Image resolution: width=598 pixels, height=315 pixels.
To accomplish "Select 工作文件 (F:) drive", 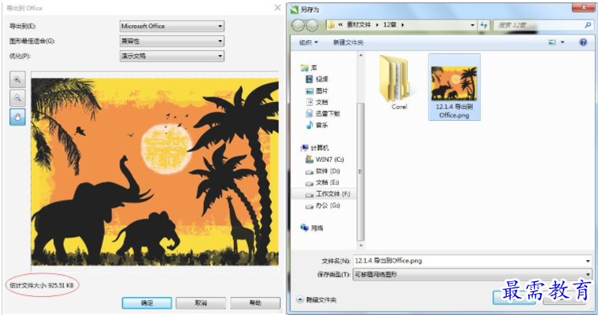I will click(x=327, y=194).
